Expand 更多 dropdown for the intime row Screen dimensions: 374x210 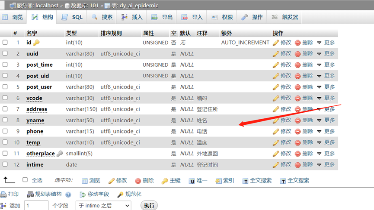[326, 165]
